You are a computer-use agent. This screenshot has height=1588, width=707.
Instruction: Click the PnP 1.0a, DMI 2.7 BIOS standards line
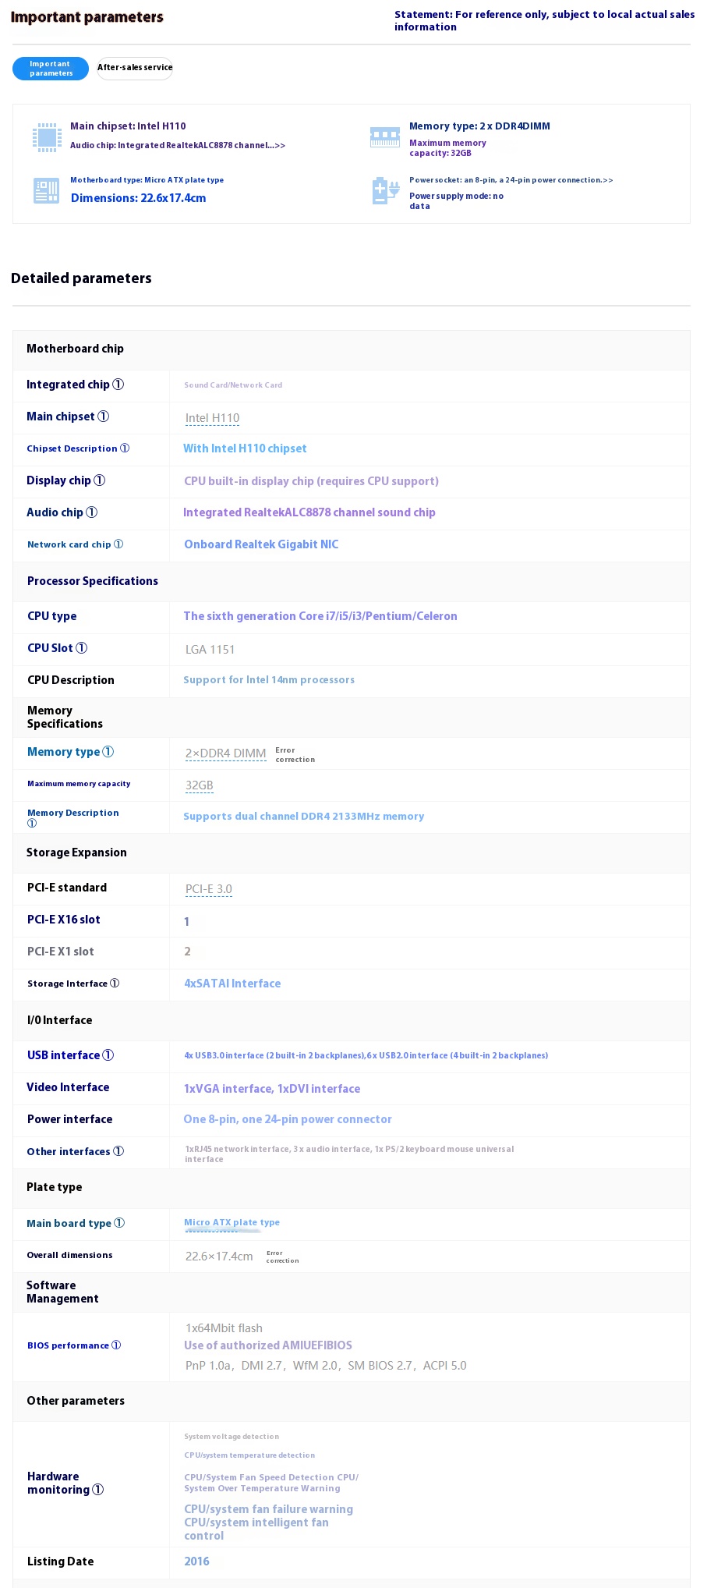click(326, 1366)
